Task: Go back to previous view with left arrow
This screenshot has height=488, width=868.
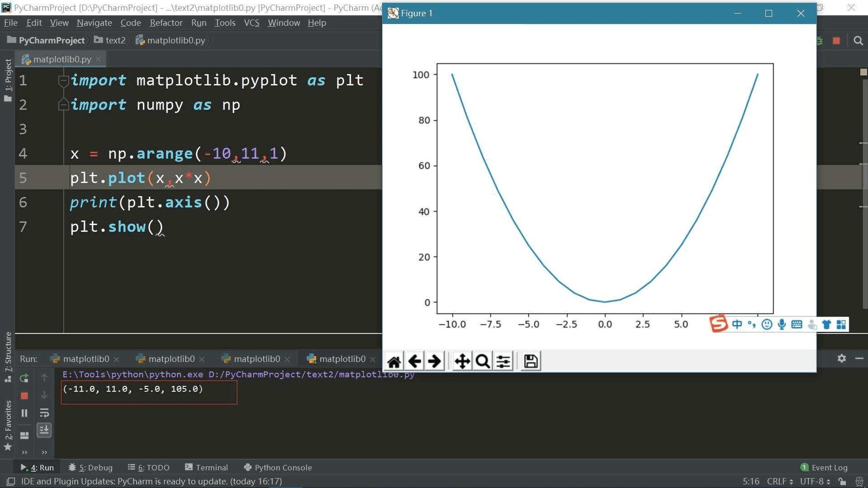Action: click(x=414, y=361)
